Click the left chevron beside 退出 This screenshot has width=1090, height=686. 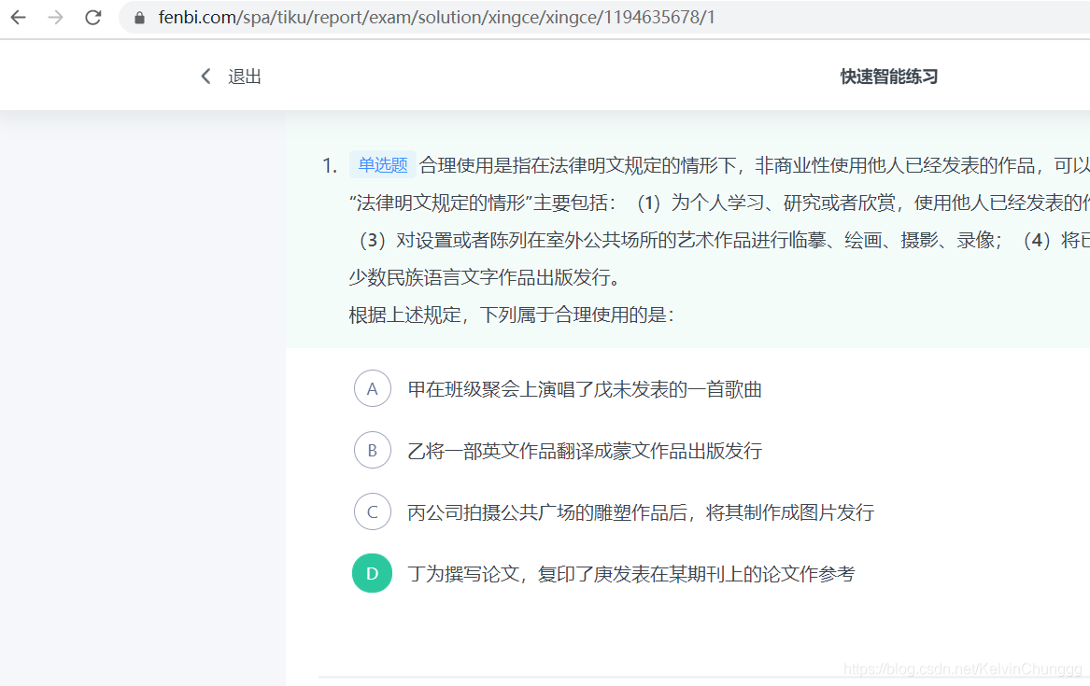tap(205, 76)
